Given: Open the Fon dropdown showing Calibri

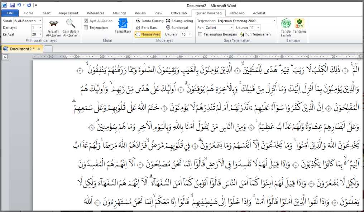Looking at the screenshot, I should click(219, 28).
